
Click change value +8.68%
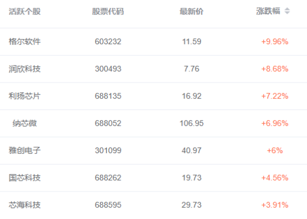(x=275, y=69)
